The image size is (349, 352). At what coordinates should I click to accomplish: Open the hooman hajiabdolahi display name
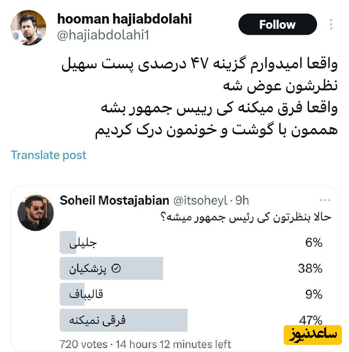(124, 19)
